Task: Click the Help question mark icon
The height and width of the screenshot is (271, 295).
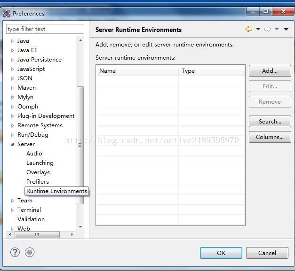Action: (15, 252)
